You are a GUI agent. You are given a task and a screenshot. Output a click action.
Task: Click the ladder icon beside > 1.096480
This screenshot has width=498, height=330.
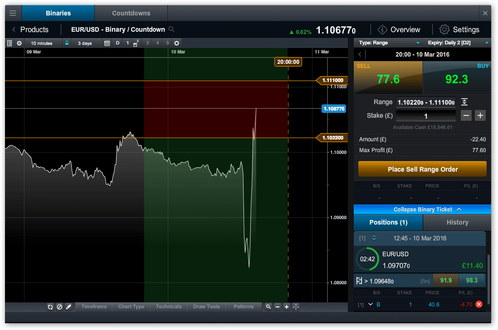pos(359,281)
